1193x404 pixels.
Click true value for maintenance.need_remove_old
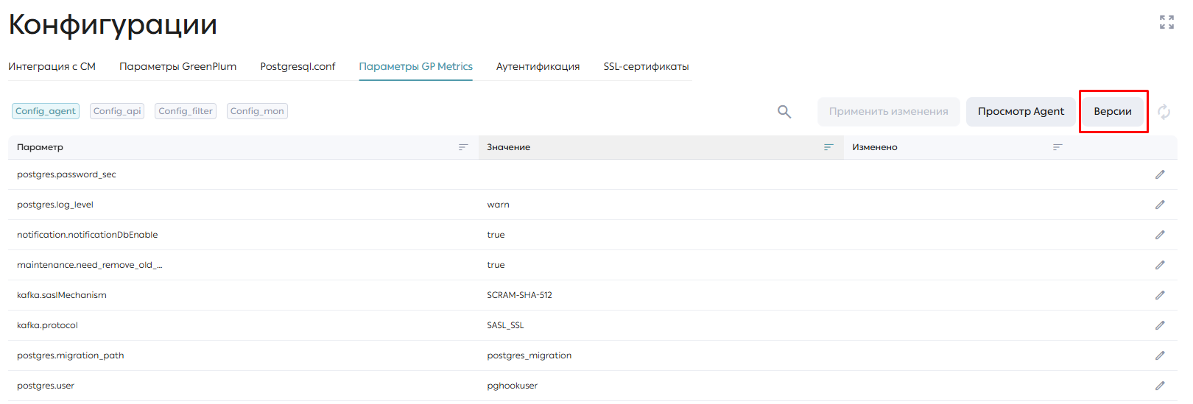496,265
